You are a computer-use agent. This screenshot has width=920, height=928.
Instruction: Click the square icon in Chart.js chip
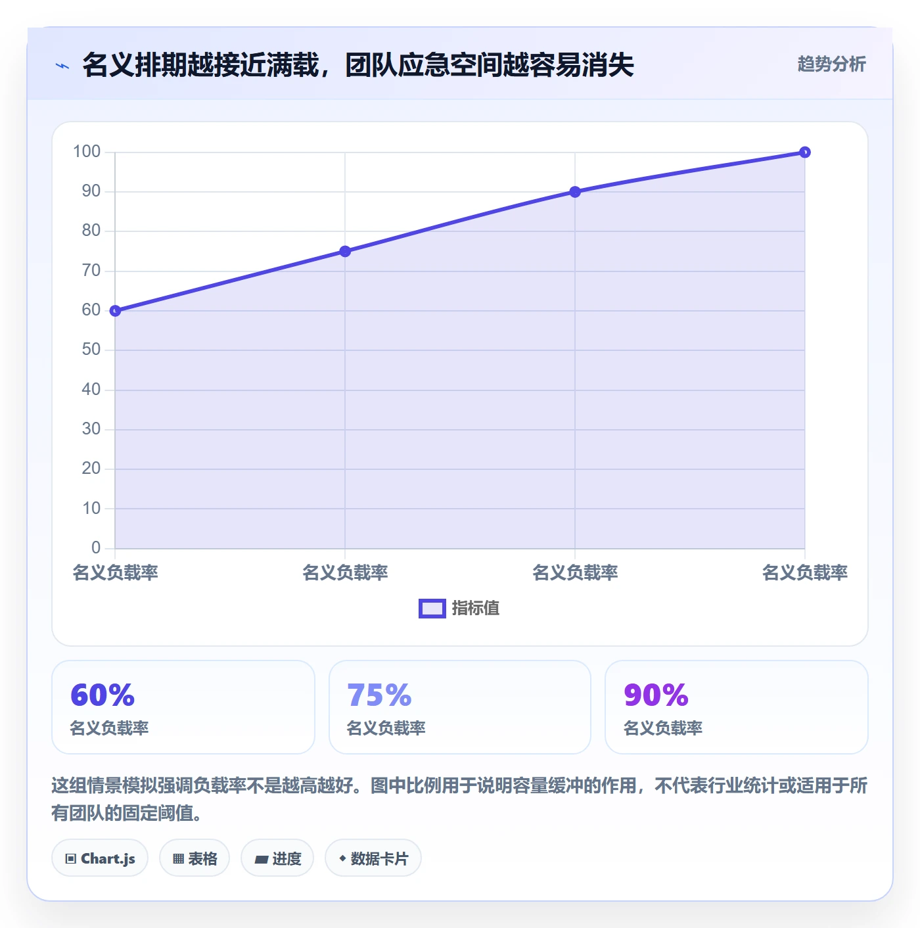[71, 859]
